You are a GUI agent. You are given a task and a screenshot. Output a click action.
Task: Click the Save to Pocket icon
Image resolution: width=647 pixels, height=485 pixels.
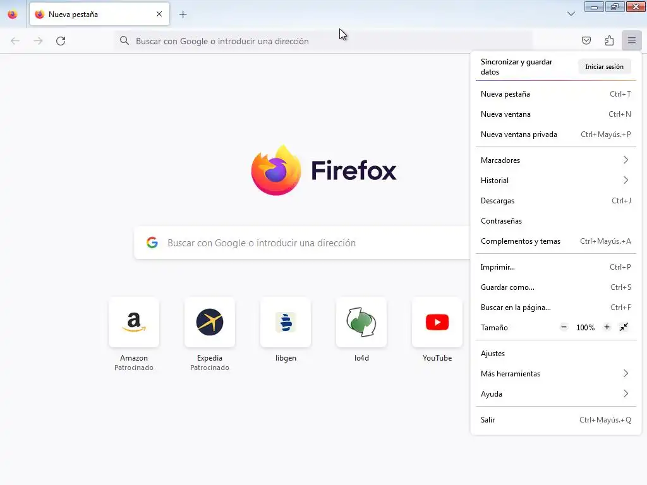(x=586, y=40)
